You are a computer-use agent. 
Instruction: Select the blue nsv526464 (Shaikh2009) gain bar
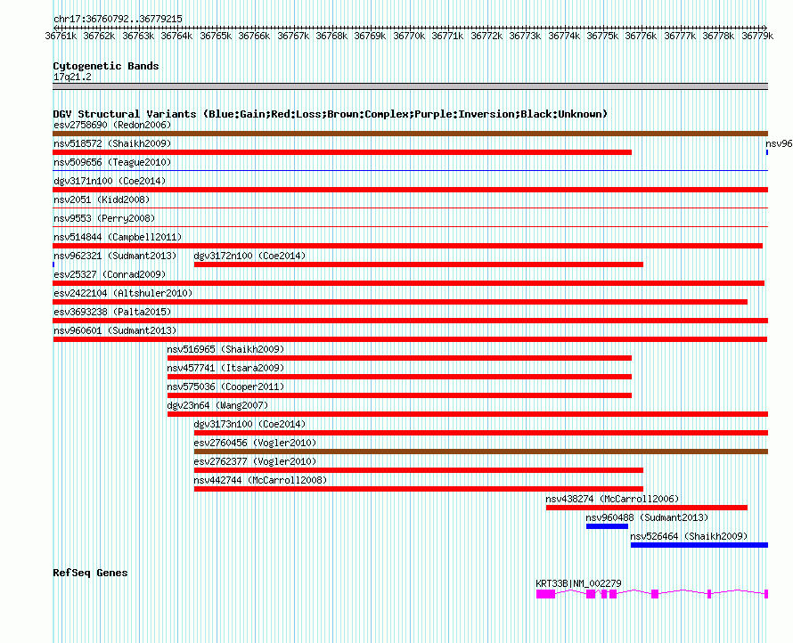[699, 545]
